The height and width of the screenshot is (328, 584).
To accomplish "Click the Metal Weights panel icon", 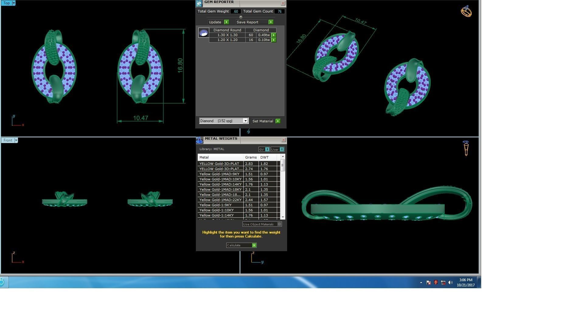I will pos(199,140).
